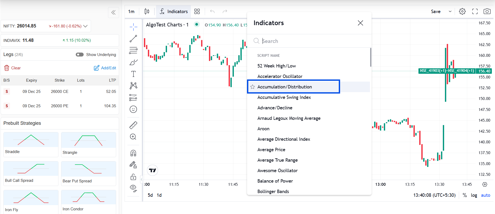Open the layout grid selector icon

tap(197, 12)
